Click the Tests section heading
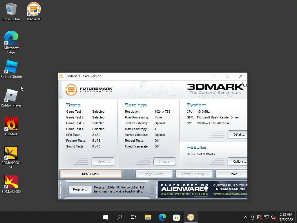The image size is (297, 223). click(73, 105)
